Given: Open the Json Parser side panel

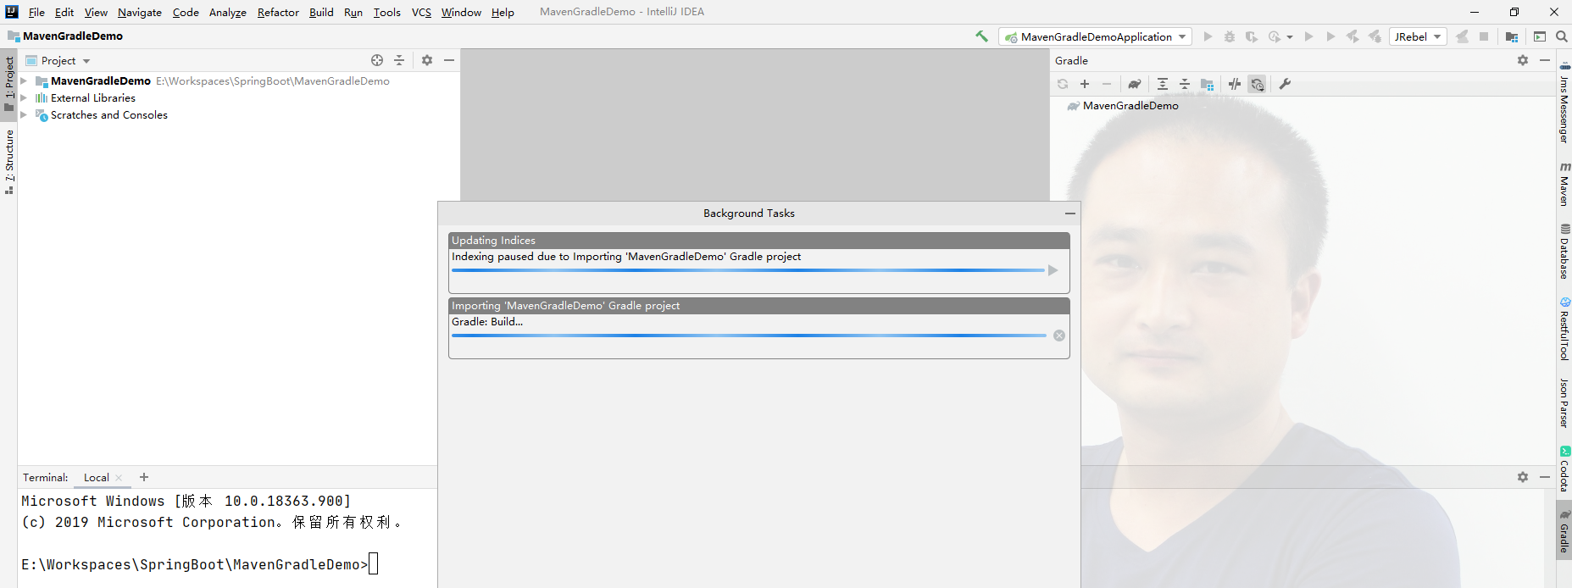Looking at the screenshot, I should pyautogui.click(x=1564, y=403).
